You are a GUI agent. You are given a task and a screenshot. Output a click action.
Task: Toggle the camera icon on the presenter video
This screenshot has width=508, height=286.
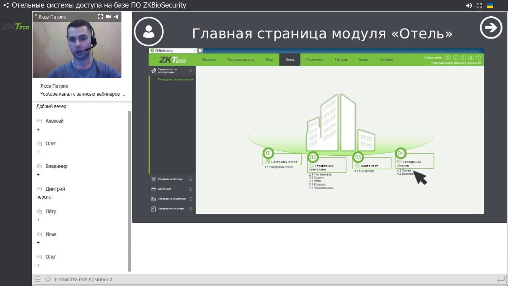(108, 17)
